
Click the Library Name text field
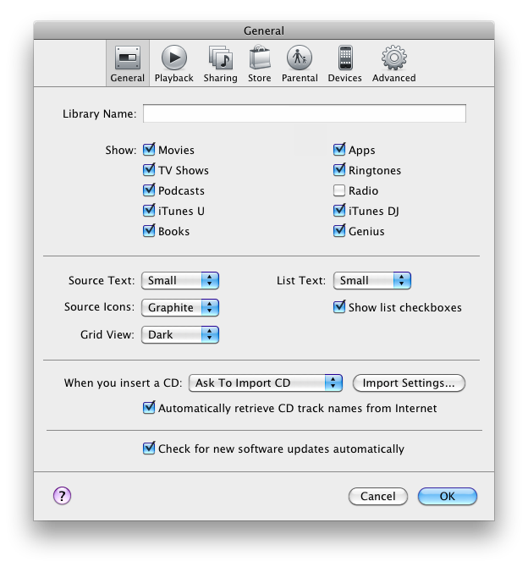pyautogui.click(x=305, y=113)
